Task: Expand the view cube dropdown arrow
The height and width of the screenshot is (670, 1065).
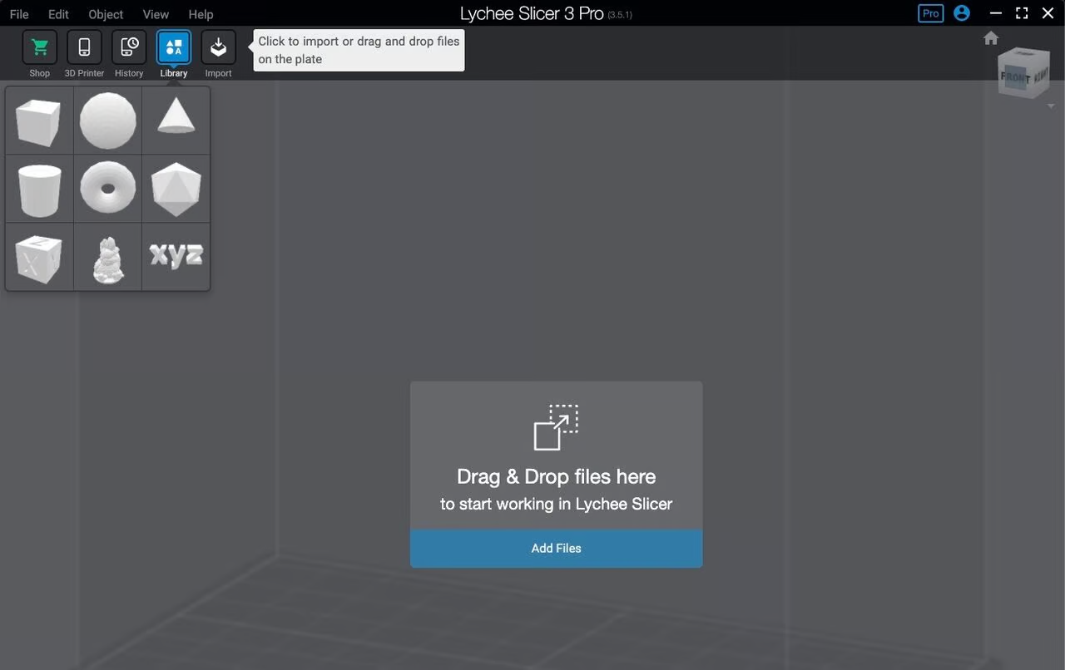Action: pyautogui.click(x=1050, y=106)
